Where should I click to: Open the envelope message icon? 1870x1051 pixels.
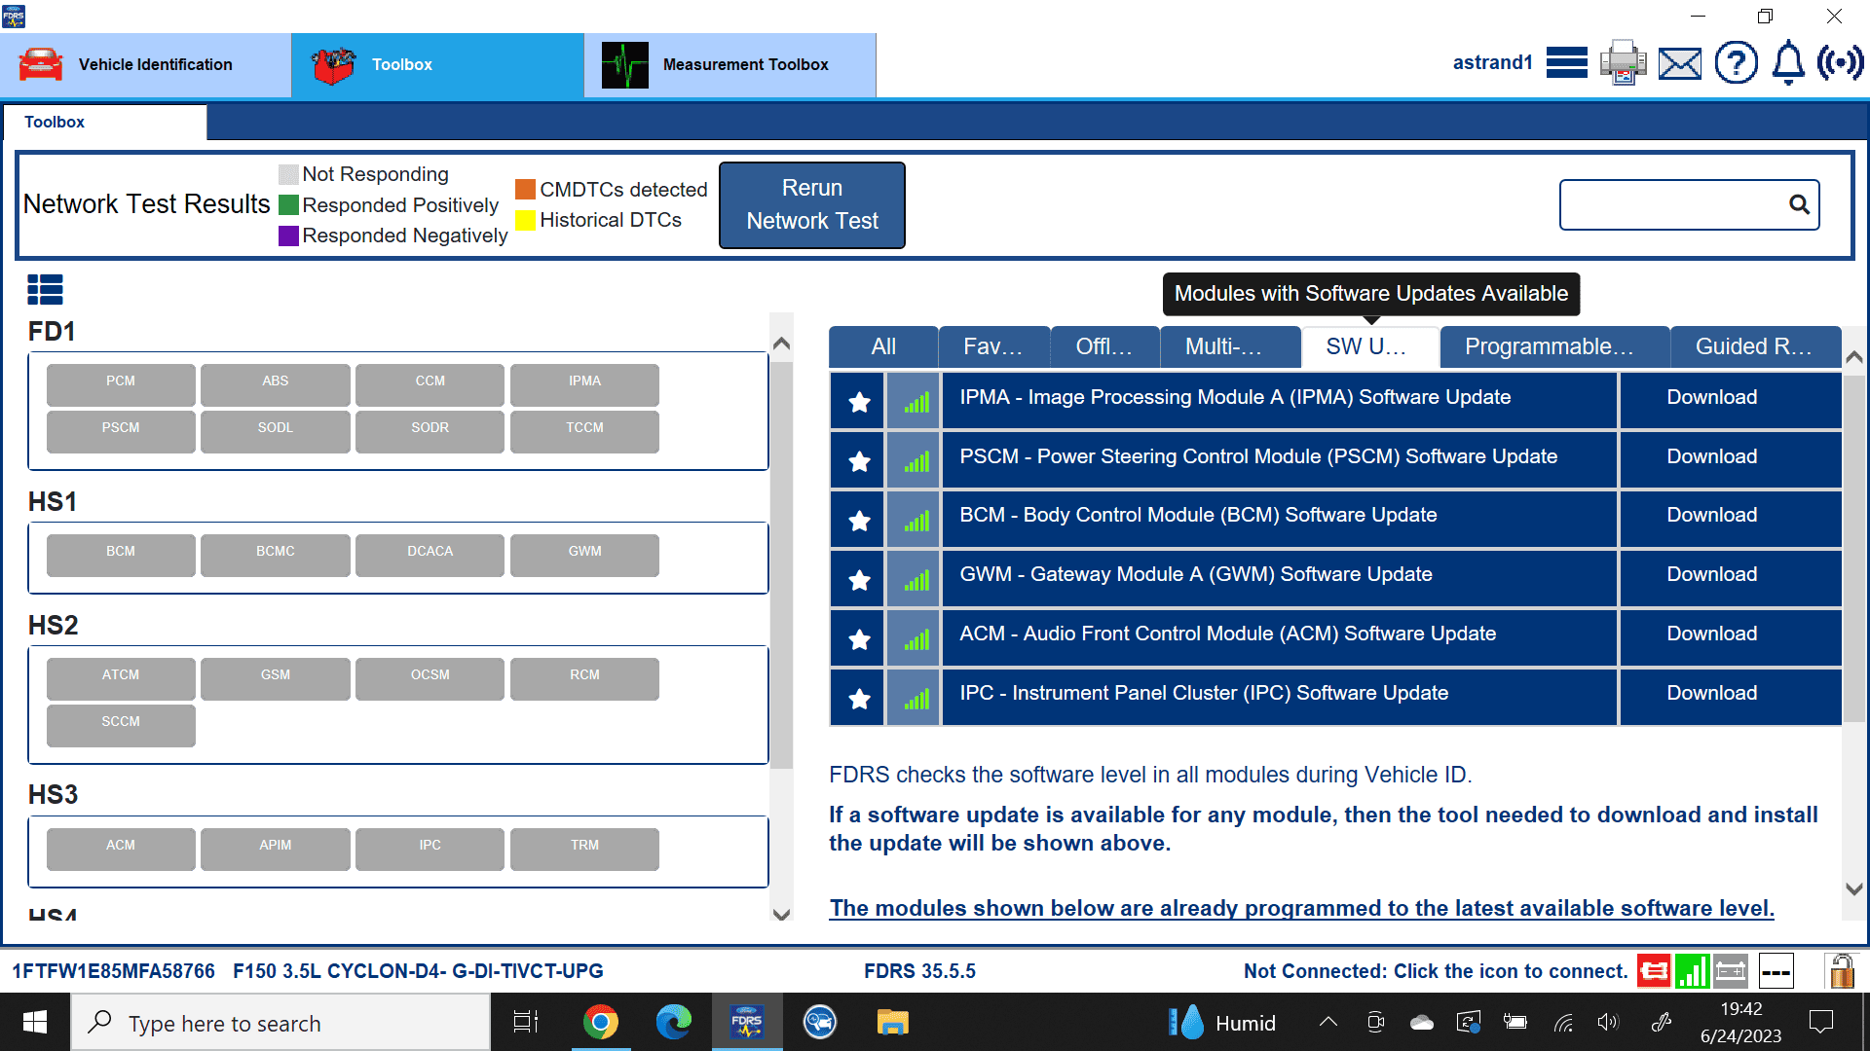point(1679,64)
